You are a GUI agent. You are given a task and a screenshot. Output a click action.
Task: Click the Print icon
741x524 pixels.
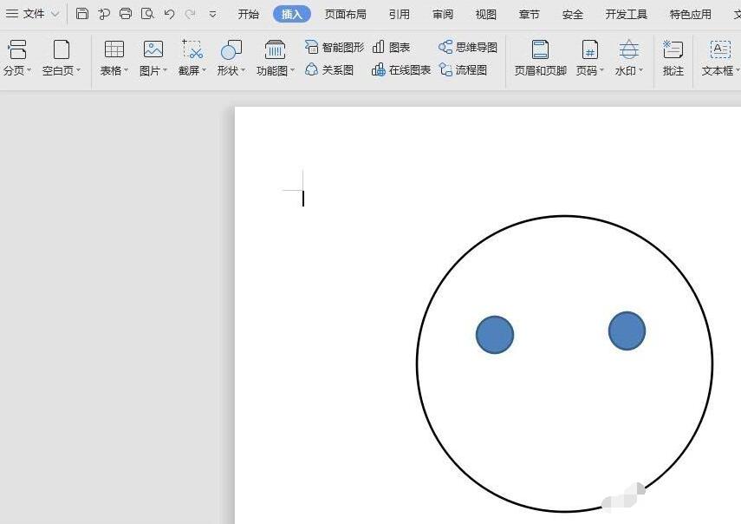125,14
